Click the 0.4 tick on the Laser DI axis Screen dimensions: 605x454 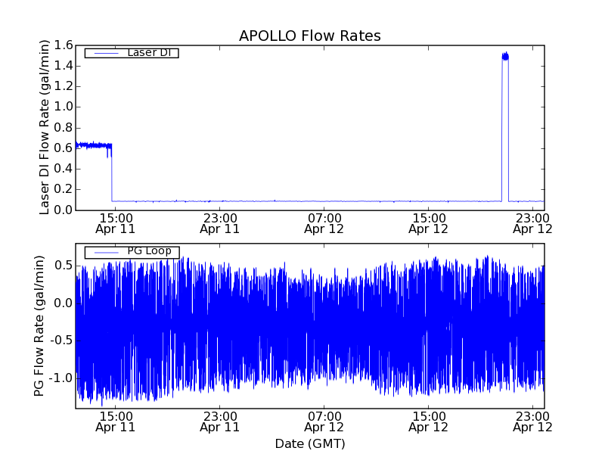pyautogui.click(x=64, y=169)
